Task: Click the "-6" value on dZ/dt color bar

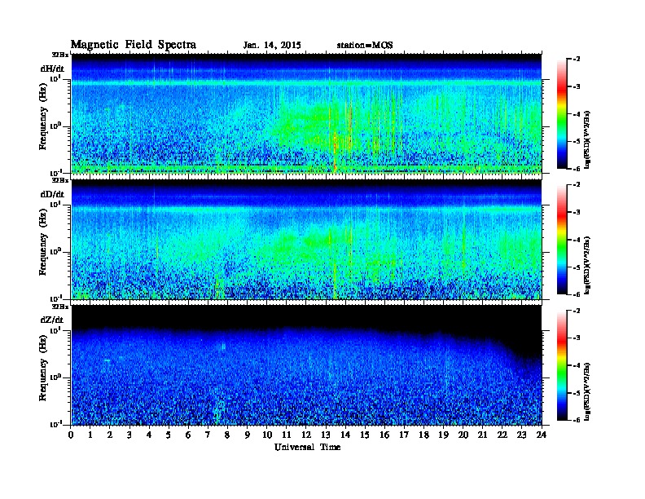Action: pos(577,421)
